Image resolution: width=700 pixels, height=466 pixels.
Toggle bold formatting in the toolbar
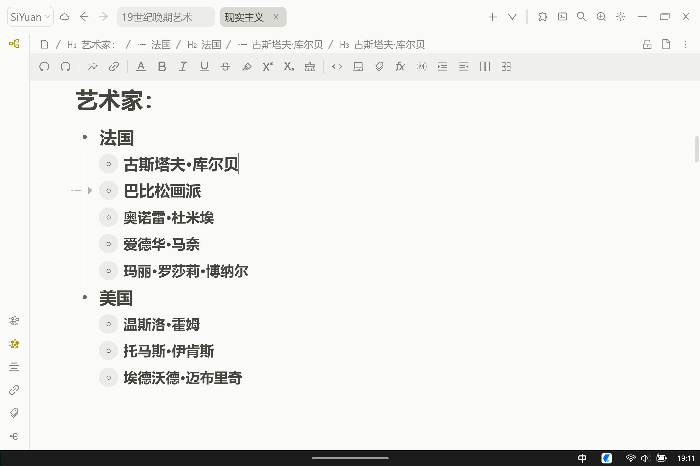(x=162, y=67)
